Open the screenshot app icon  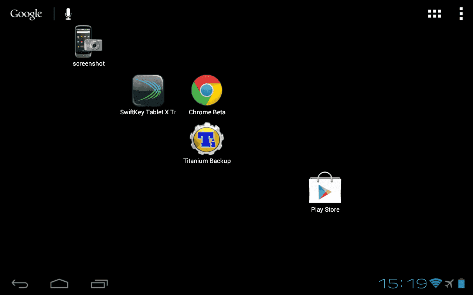coord(89,42)
